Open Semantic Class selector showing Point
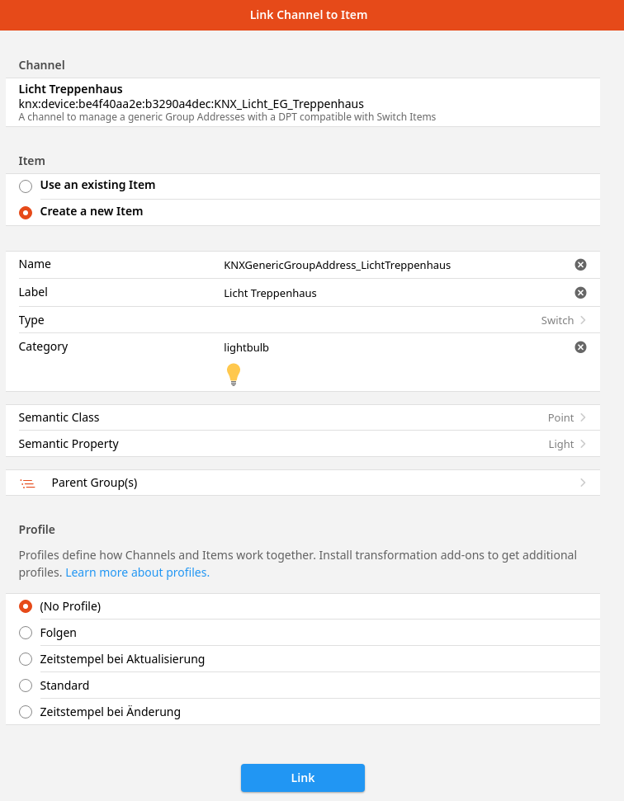624x801 pixels. 566,418
